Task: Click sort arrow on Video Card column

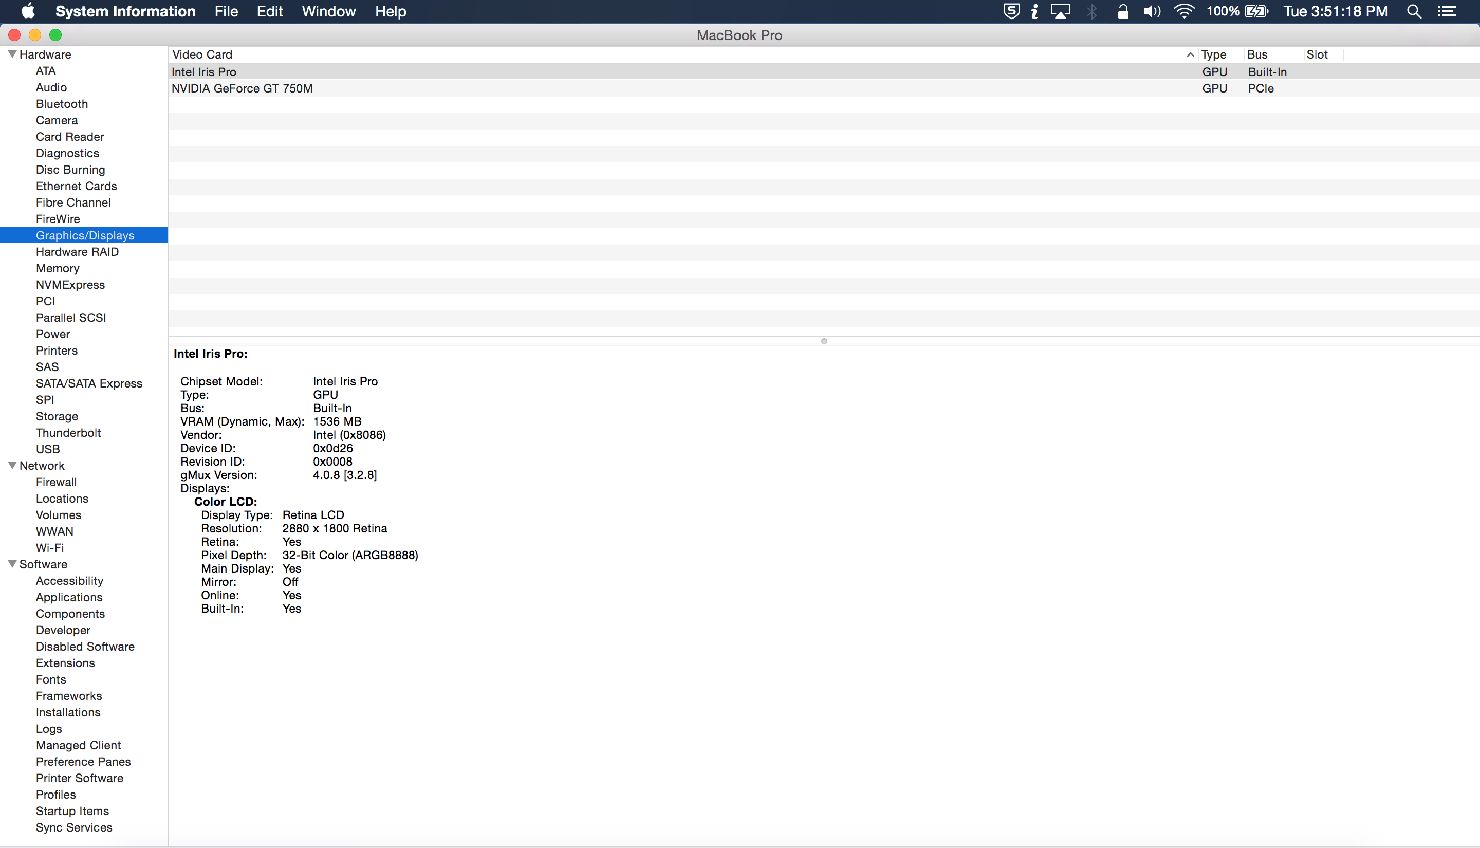Action: pos(1190,55)
